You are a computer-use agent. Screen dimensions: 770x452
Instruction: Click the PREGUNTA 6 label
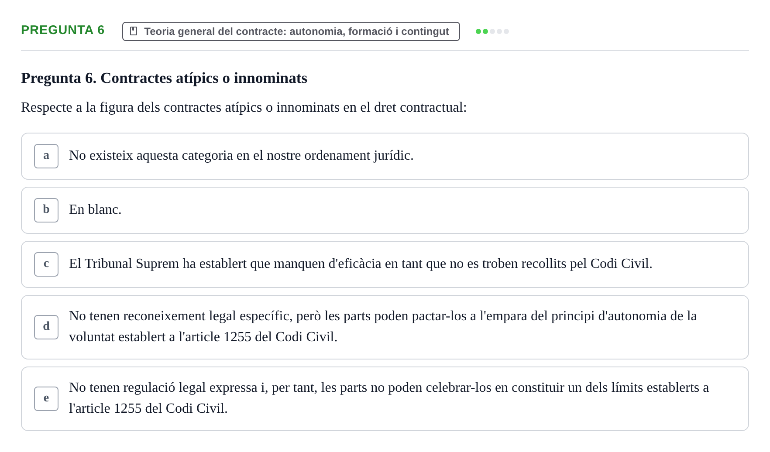tap(63, 30)
